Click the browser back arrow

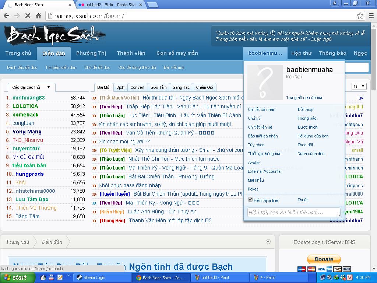(6, 16)
